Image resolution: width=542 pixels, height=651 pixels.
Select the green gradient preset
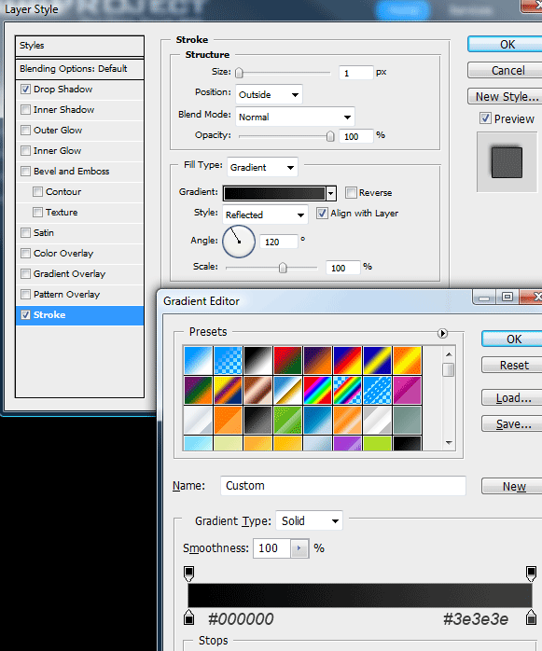pos(288,420)
